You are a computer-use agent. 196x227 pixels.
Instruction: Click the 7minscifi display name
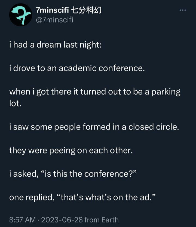52,10
